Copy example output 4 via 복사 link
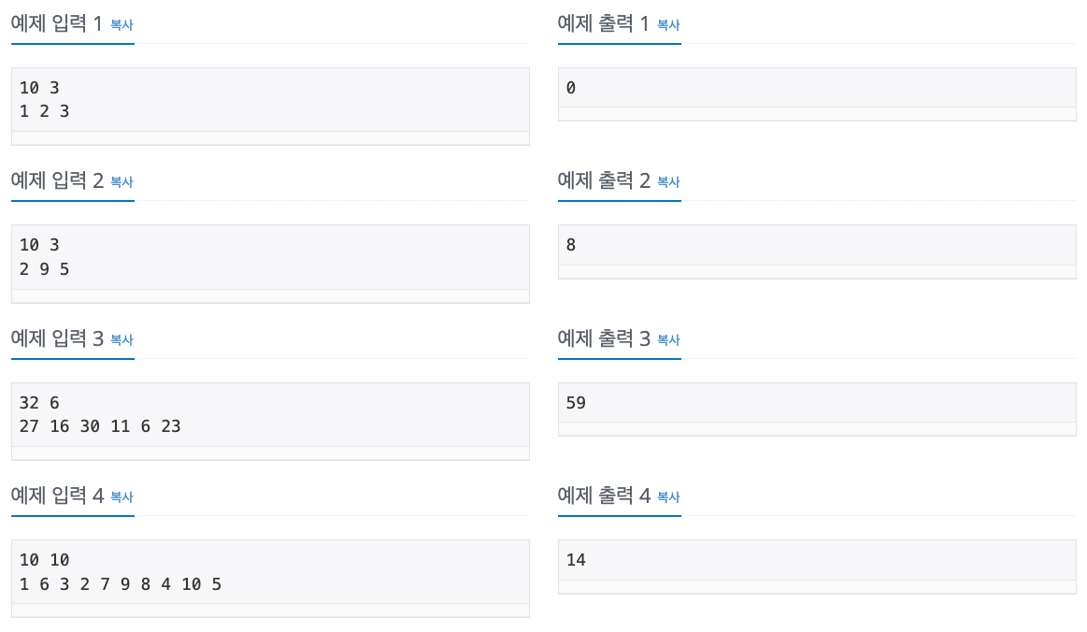This screenshot has width=1087, height=632. tap(668, 496)
